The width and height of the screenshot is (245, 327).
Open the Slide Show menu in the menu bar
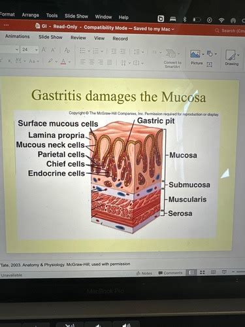coord(76,16)
